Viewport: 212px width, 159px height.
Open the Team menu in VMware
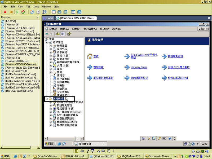(x=36, y=7)
